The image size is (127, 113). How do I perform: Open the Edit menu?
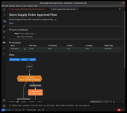(x=7, y=6)
